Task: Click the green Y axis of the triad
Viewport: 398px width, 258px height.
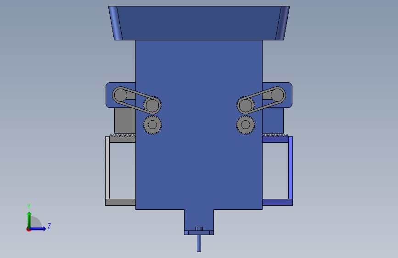Action: pyautogui.click(x=29, y=220)
